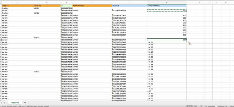
Task: Open the Paste Options icon near column H
Action: tap(189, 44)
